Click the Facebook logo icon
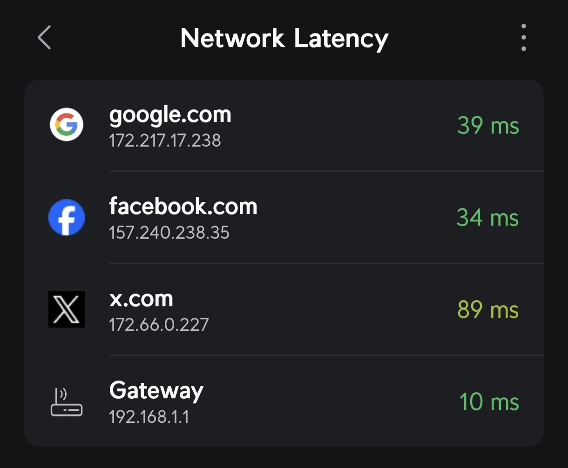 [67, 217]
